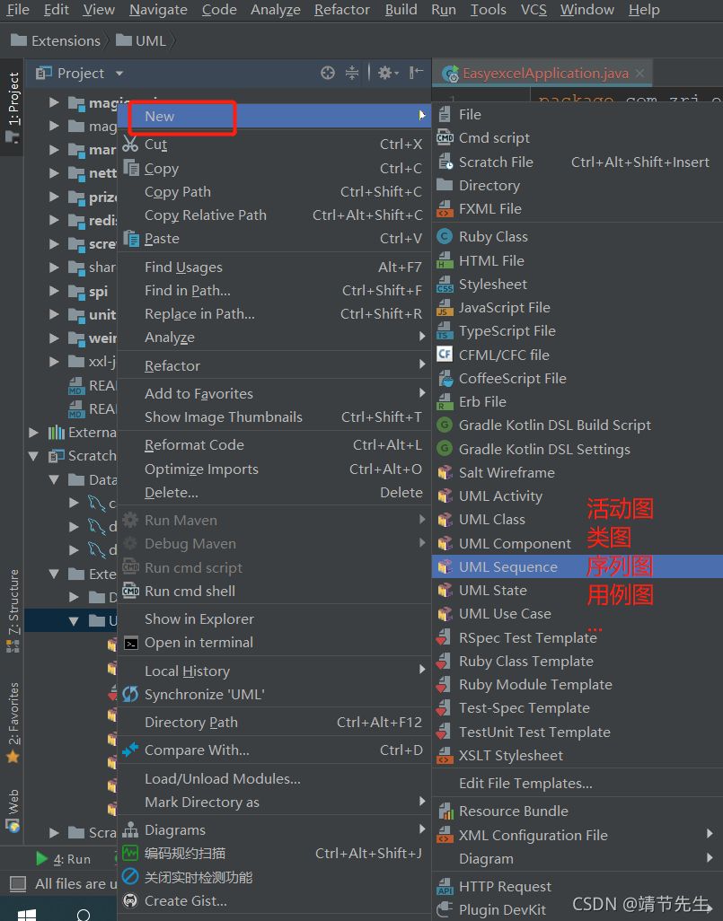Select New in the context menu
The height and width of the screenshot is (921, 723).
pos(275,117)
